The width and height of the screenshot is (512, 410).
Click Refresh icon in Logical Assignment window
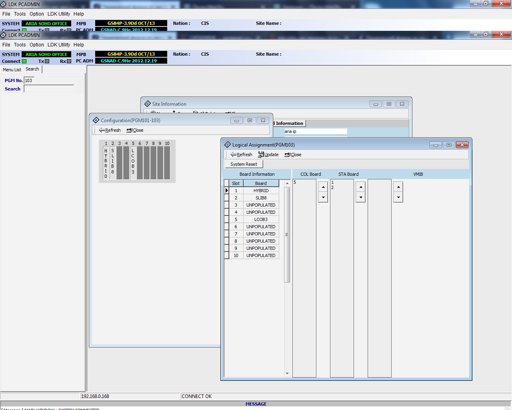[x=234, y=155]
